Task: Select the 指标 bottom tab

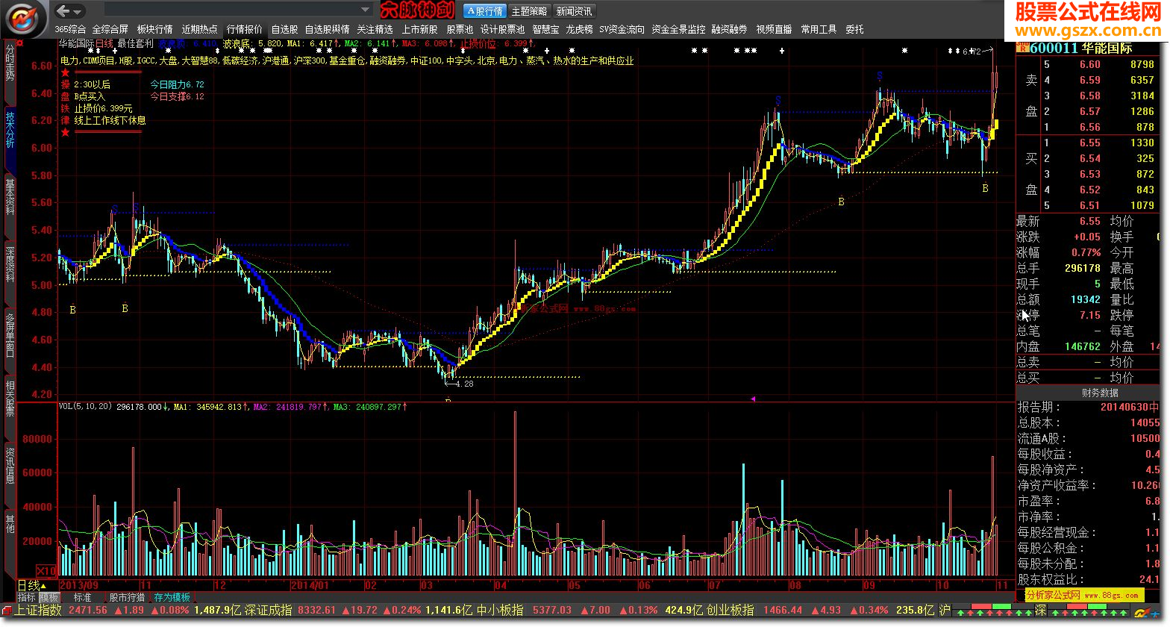Action: point(27,597)
